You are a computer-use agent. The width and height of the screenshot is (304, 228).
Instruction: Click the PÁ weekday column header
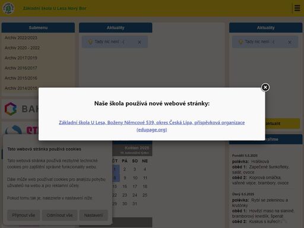pos(125,161)
